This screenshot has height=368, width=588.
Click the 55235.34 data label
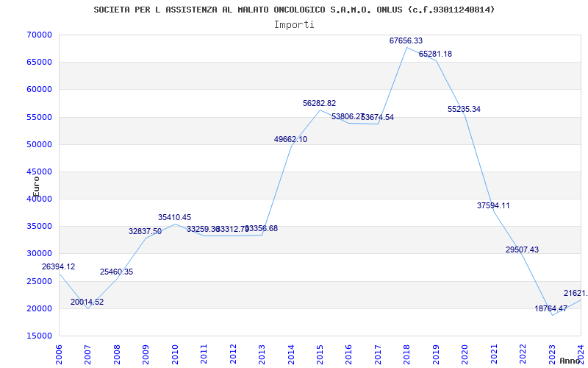point(464,109)
